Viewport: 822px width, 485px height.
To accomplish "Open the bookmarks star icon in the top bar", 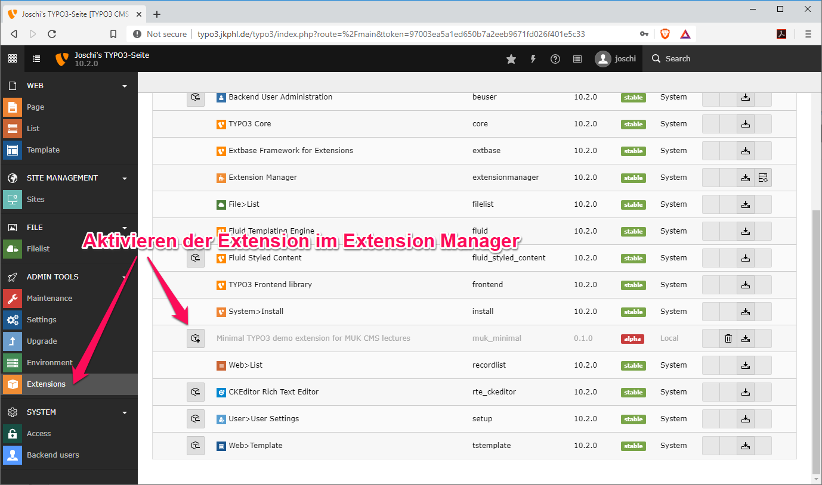I will coord(511,59).
